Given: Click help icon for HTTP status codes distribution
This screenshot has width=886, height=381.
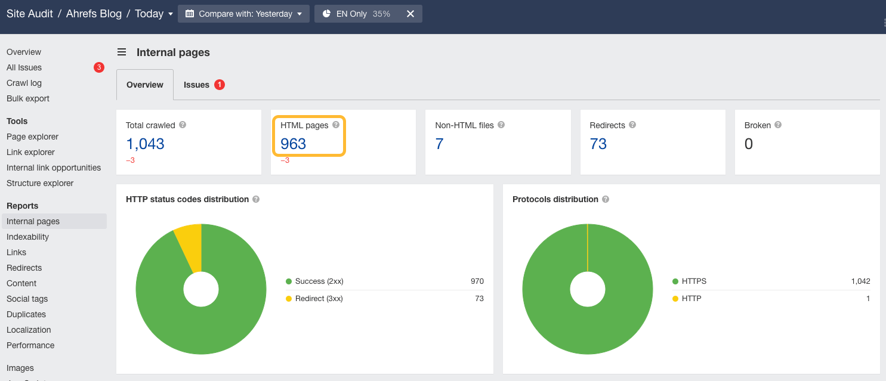Looking at the screenshot, I should tap(256, 199).
